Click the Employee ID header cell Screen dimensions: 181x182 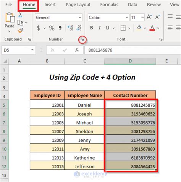(47, 95)
